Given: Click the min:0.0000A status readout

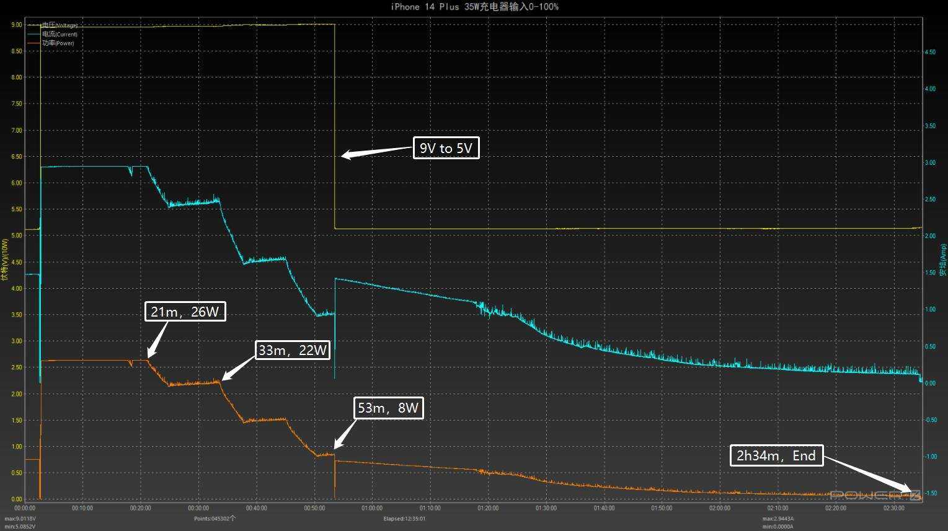Looking at the screenshot, I should tap(778, 526).
